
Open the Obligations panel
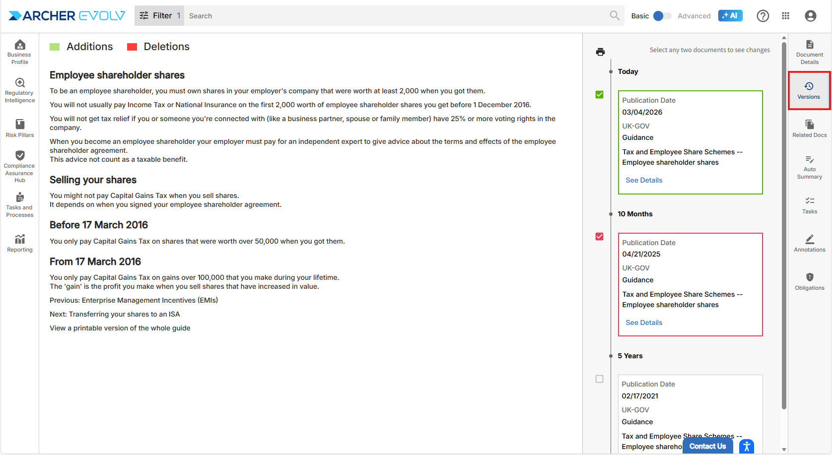click(x=809, y=281)
